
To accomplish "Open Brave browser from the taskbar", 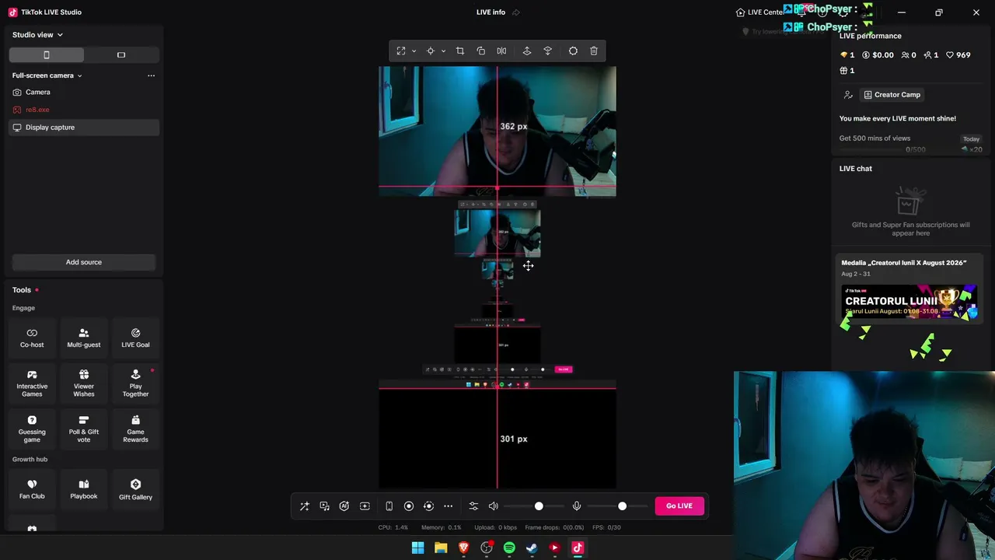I will pos(464,548).
